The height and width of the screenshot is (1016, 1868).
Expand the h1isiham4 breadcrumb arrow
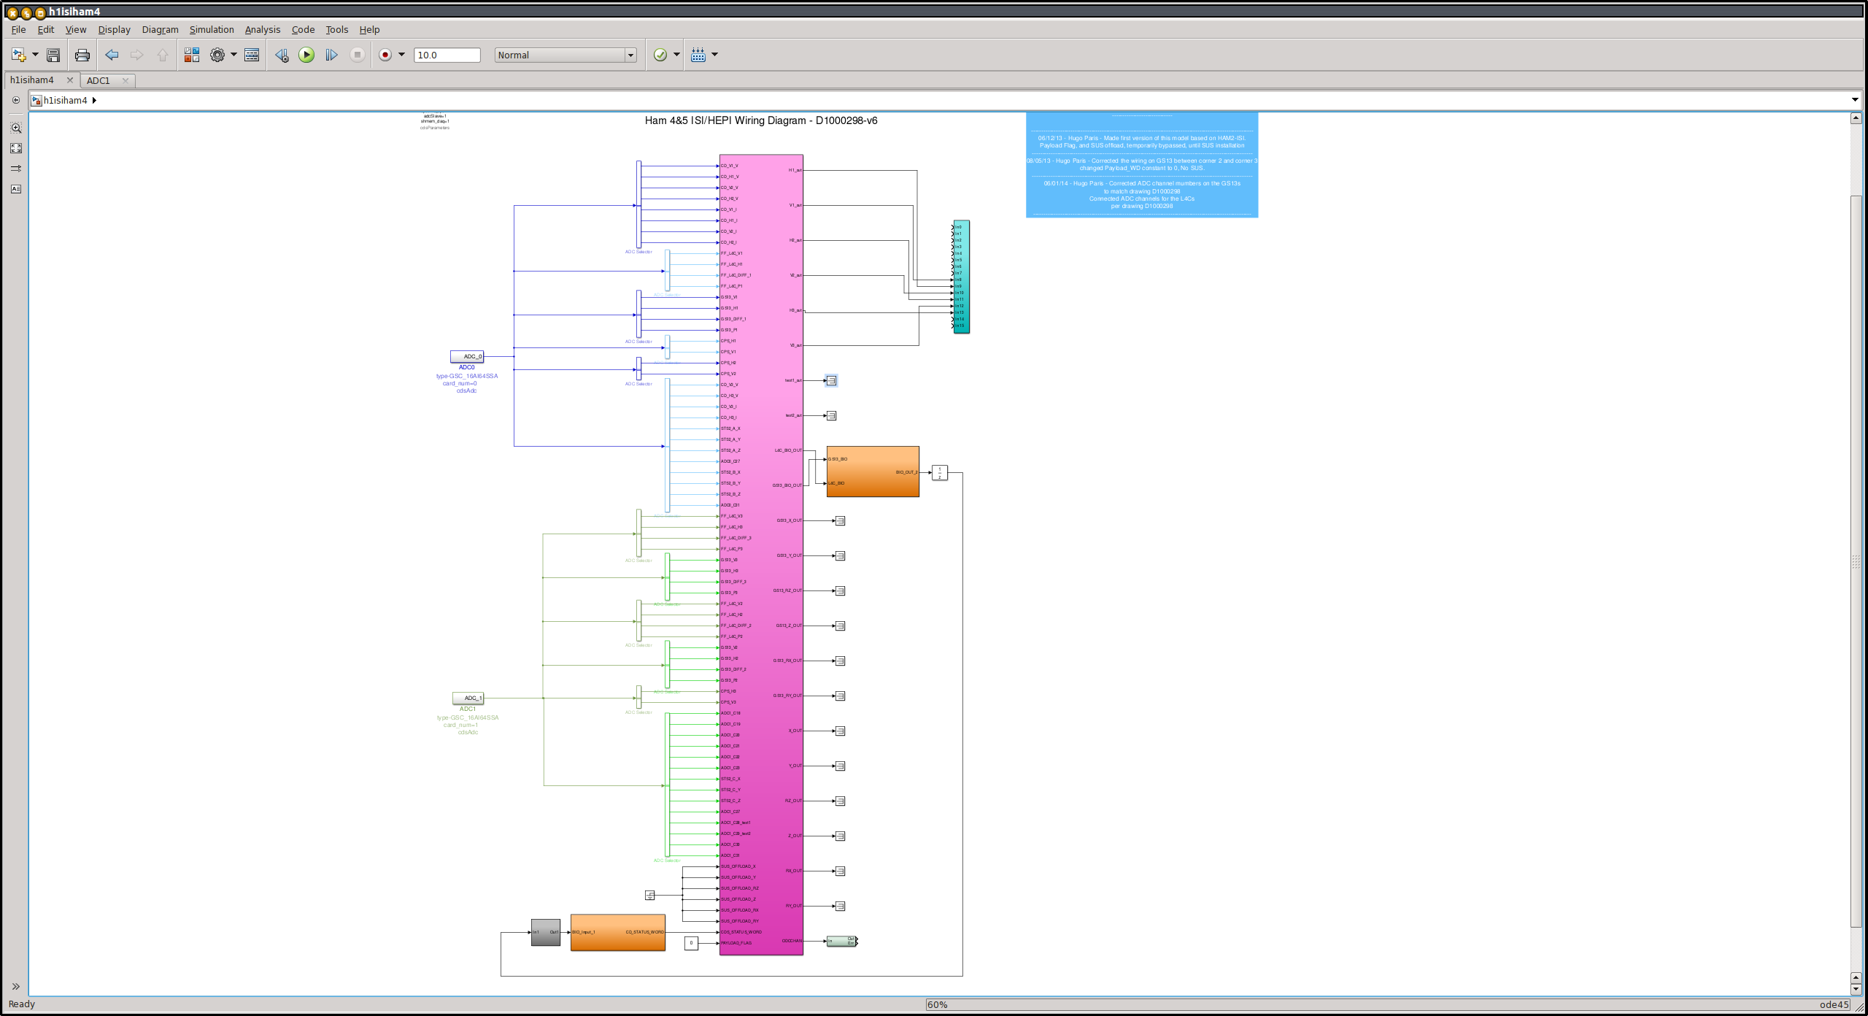(x=94, y=101)
